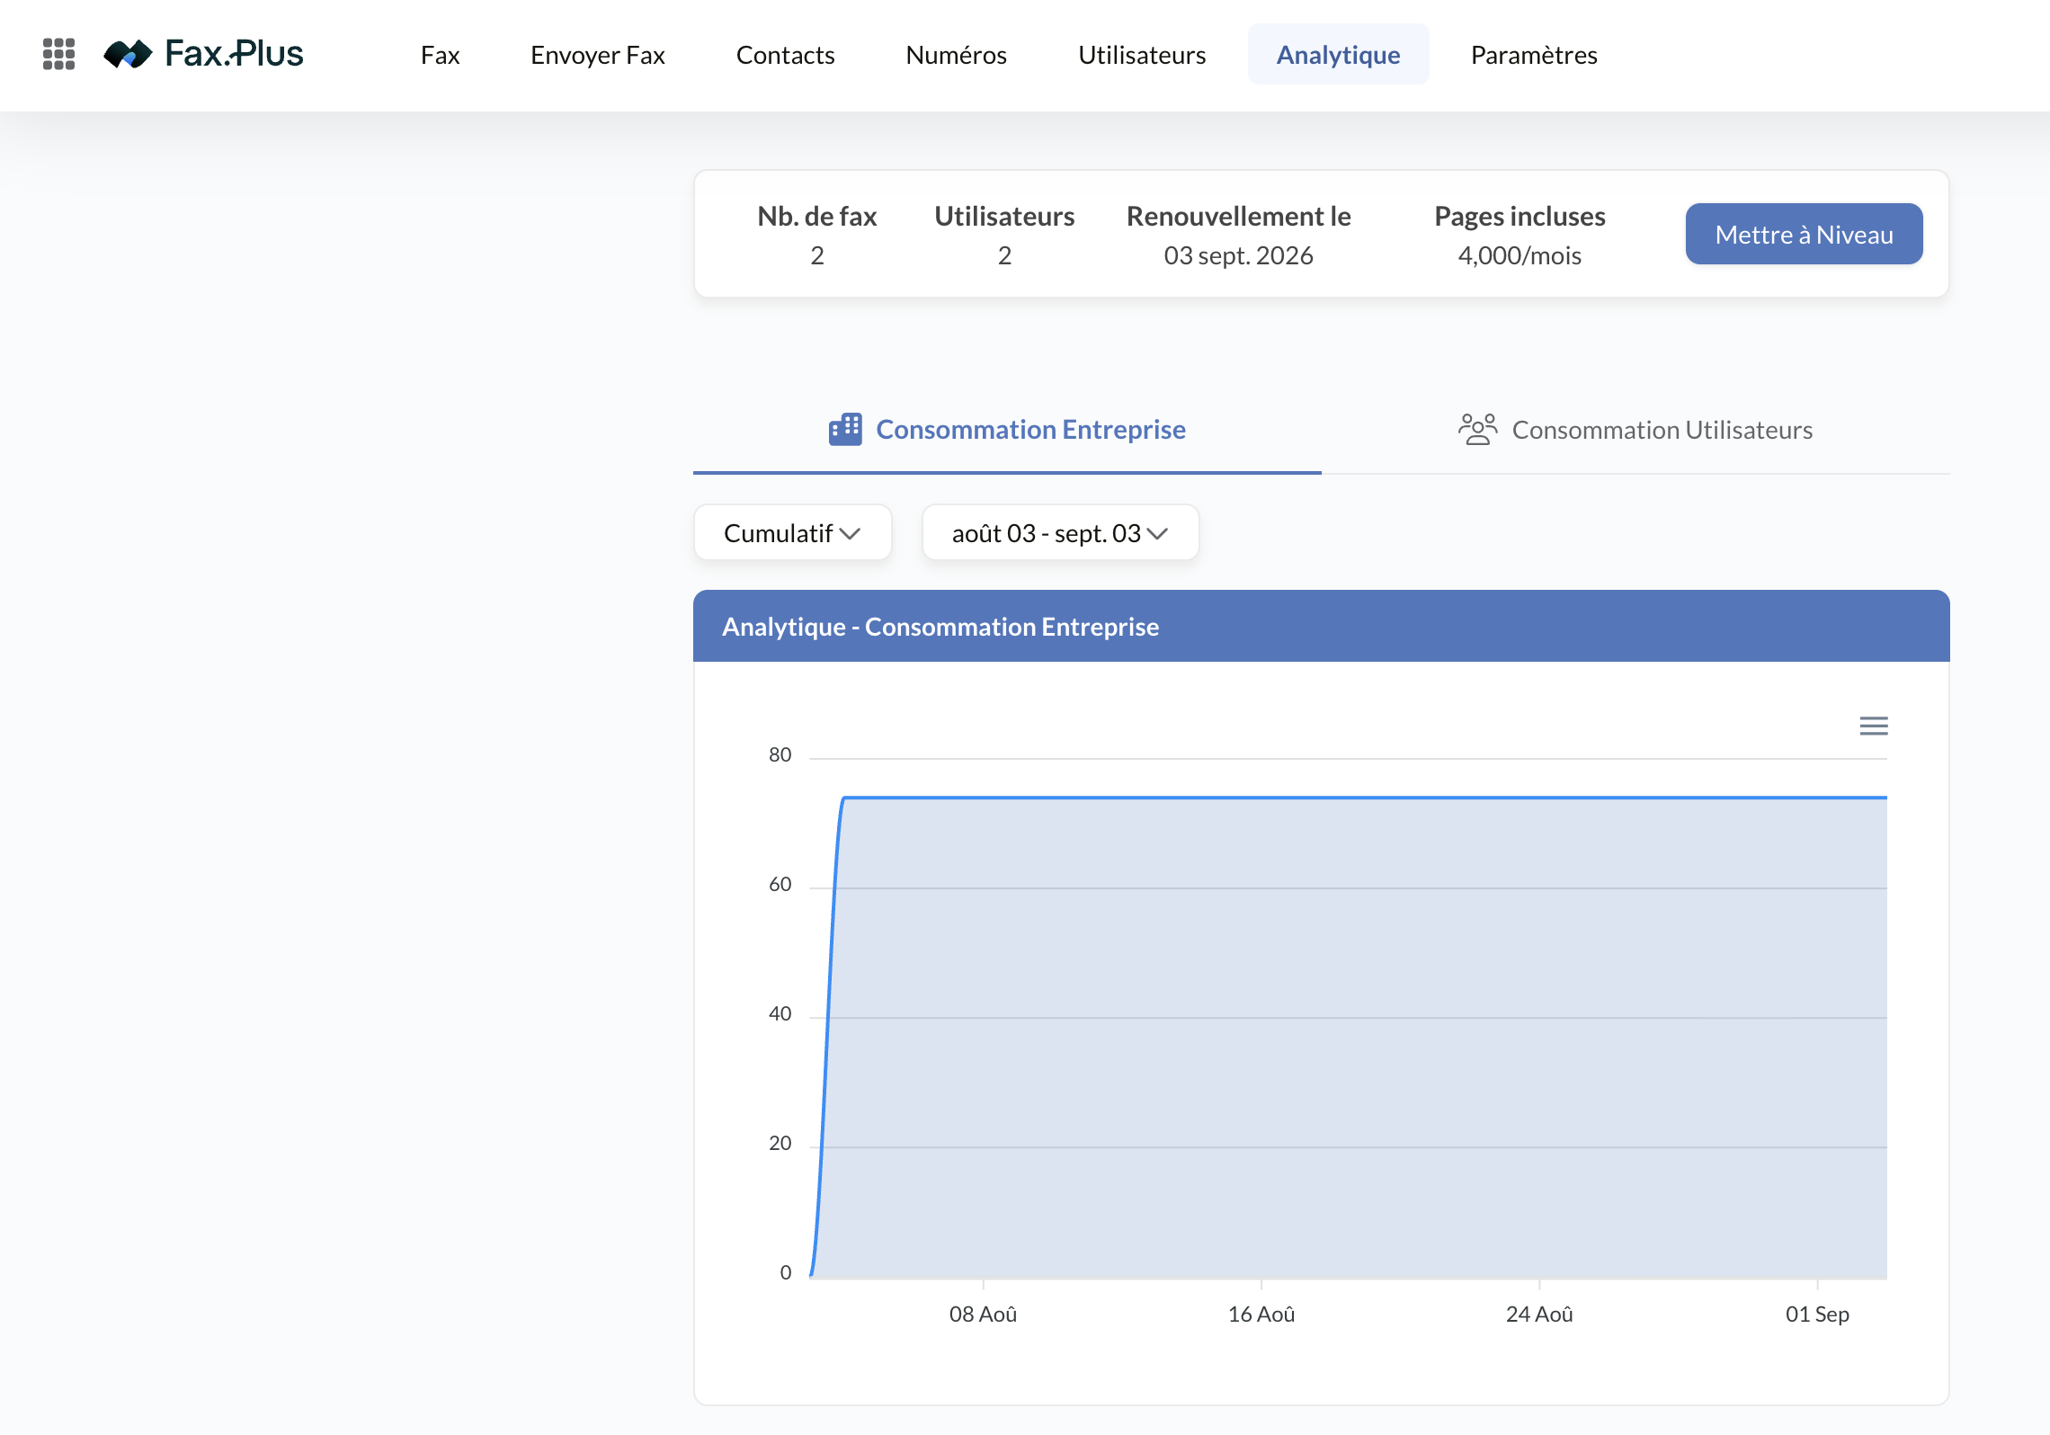
Task: Navigate to Contacts
Action: [786, 55]
